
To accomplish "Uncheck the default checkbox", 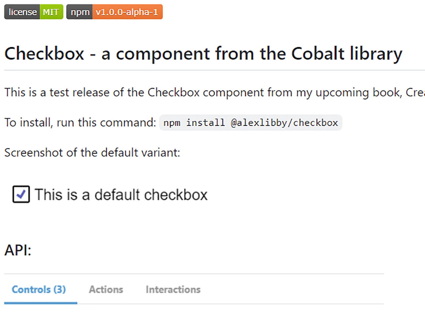I will coord(21,194).
